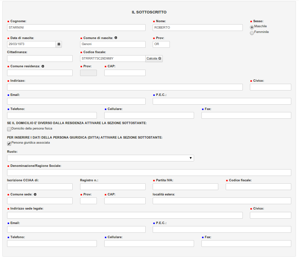Focus the Iscrizione CCIAA di field
The image size is (299, 259).
tap(40, 187)
